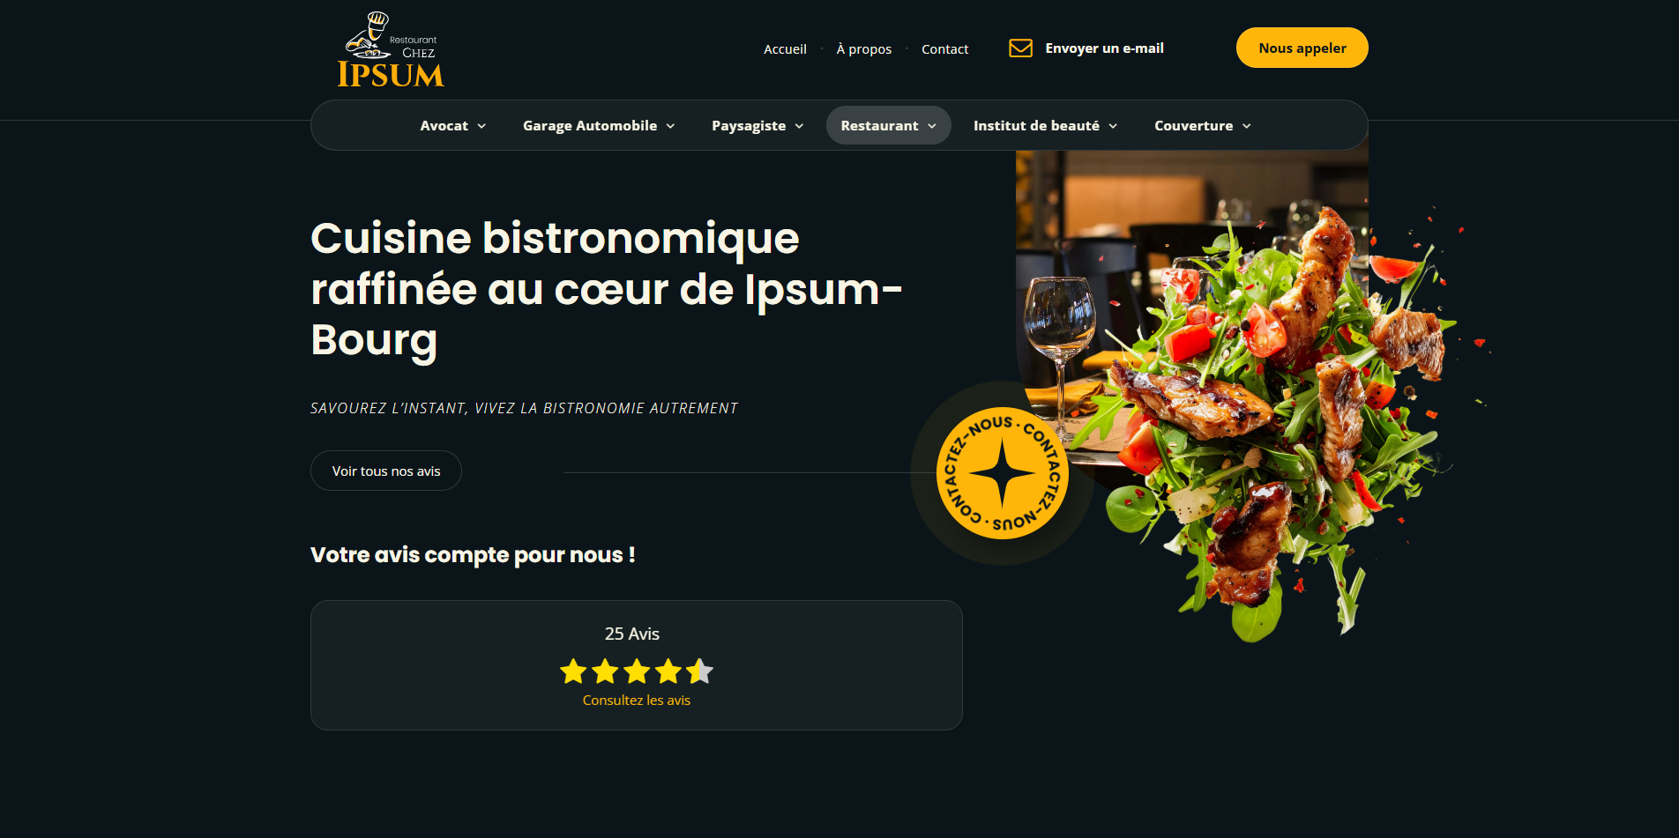Click Envoyer un e-mail link
This screenshot has width=1679, height=838.
point(1104,48)
